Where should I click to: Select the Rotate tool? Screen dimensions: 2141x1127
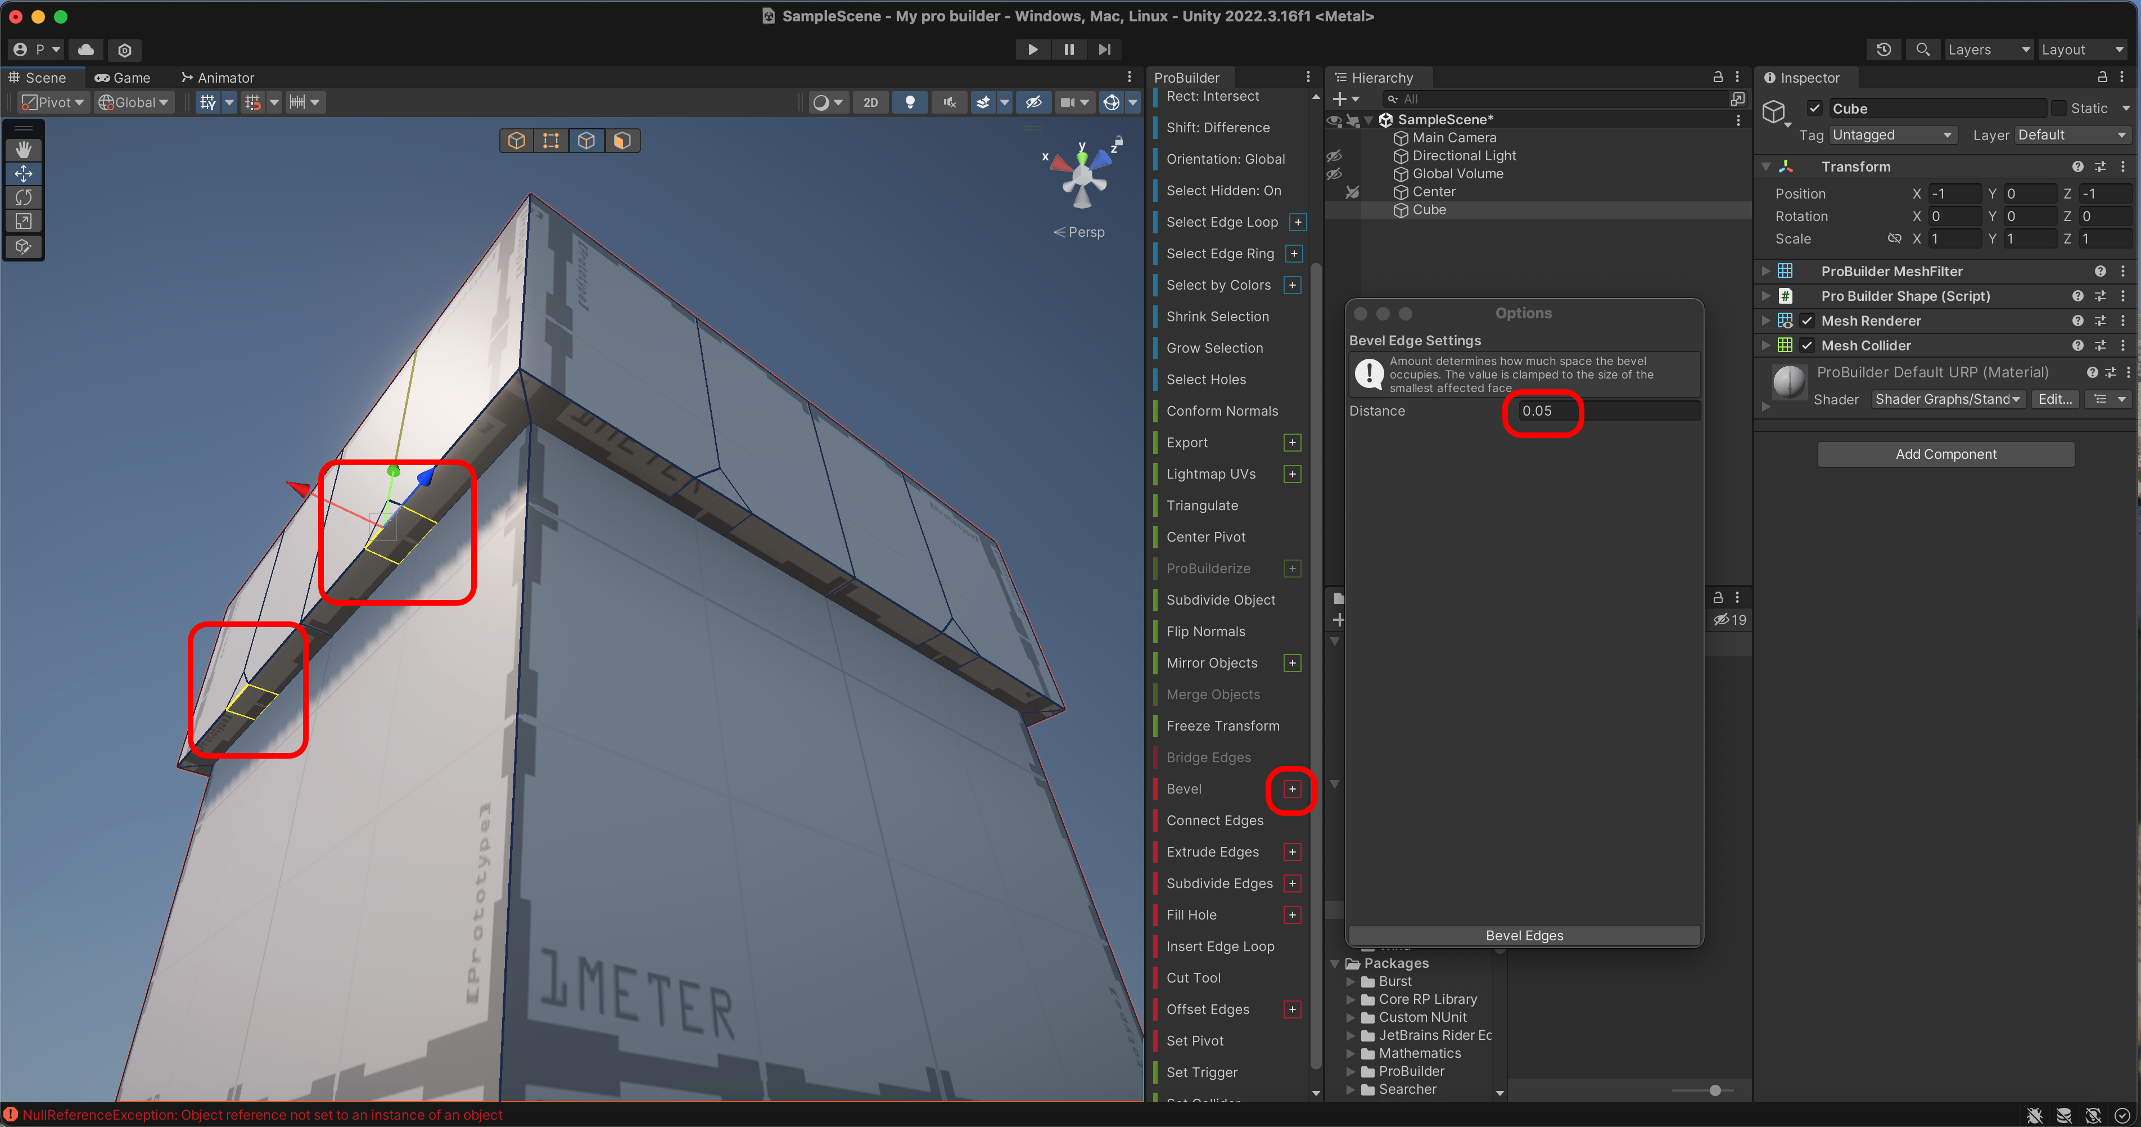pos(23,198)
